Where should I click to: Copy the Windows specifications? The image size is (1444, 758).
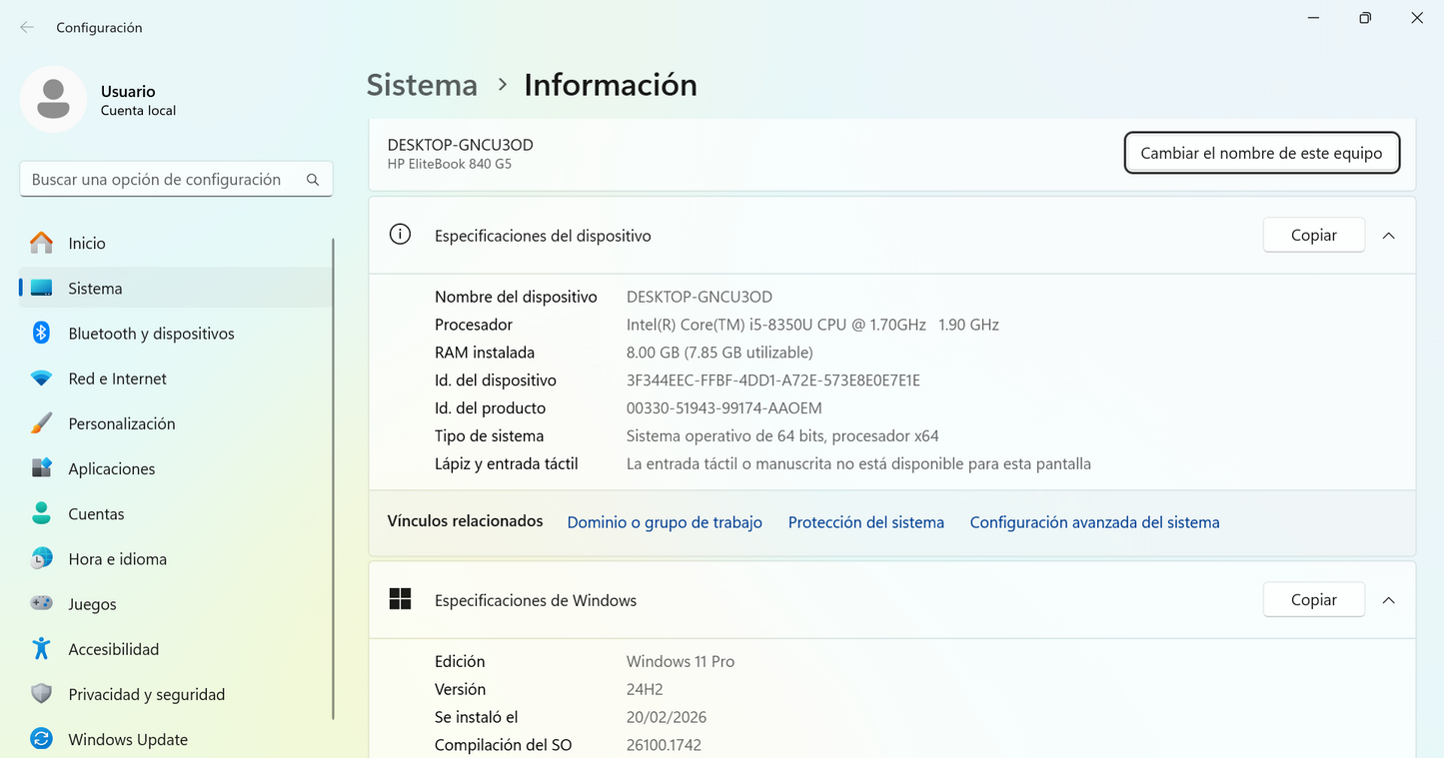1313,599
